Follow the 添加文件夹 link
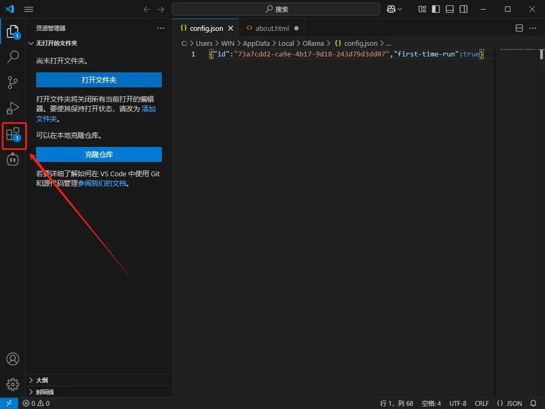The width and height of the screenshot is (545, 409). [148, 109]
